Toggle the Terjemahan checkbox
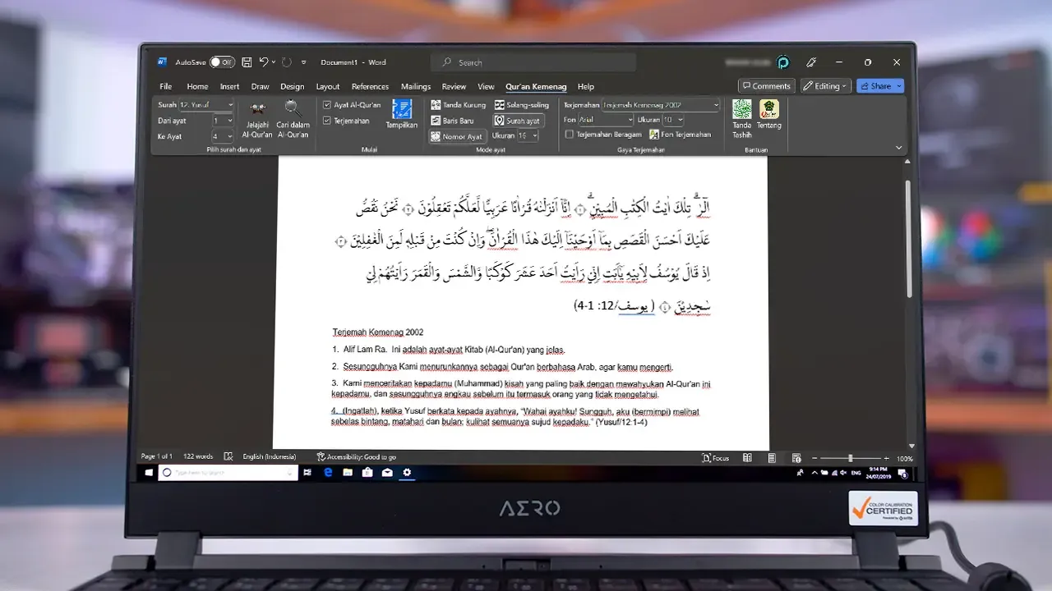 [x=327, y=121]
